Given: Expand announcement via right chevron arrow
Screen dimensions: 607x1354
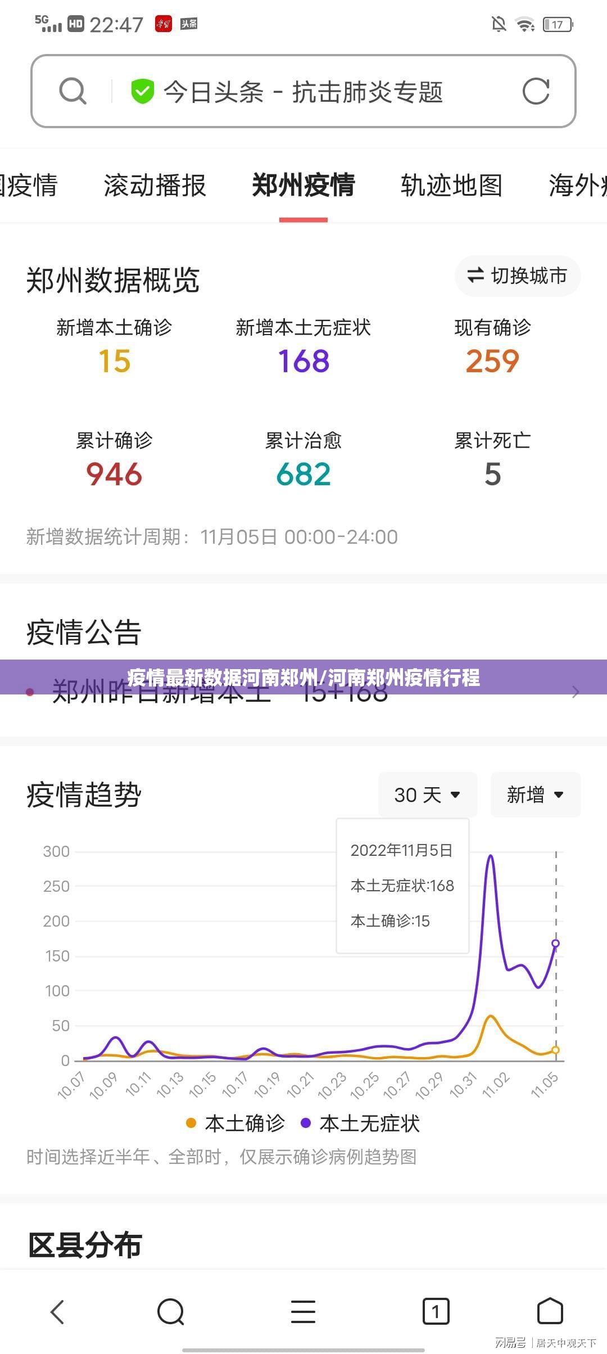Looking at the screenshot, I should [x=575, y=692].
